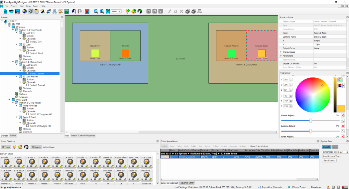Expand the Energy Usage property row

(281, 52)
